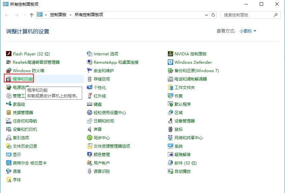Open the 语言 icon
Image resolution: width=285 pixels, height=193 pixels.
coord(8,171)
